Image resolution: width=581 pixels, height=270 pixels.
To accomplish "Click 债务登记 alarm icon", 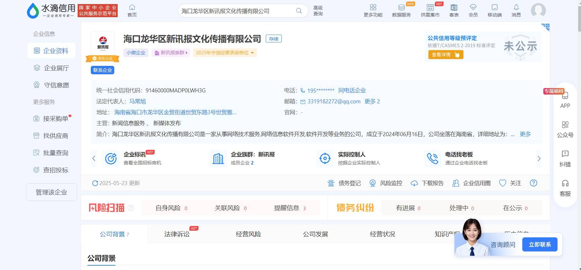I will 331,183.
